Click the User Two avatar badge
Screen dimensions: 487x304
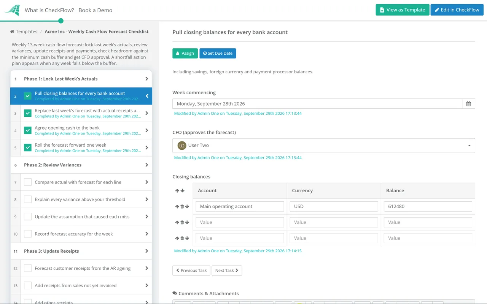182,146
